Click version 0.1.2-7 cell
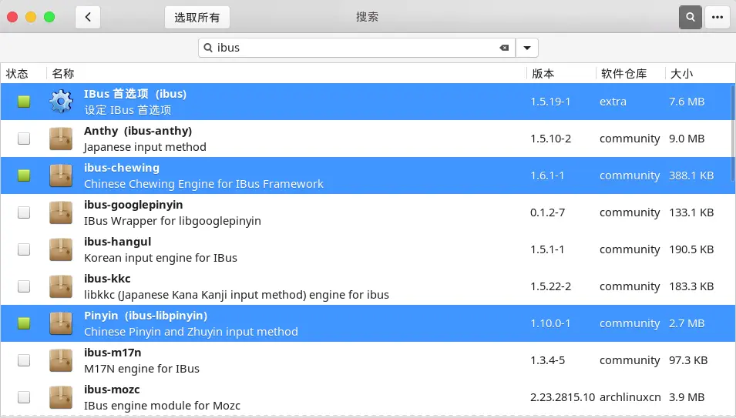The width and height of the screenshot is (736, 418). coord(547,212)
